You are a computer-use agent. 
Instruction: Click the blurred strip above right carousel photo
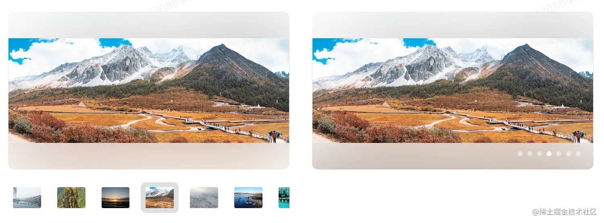(x=453, y=25)
